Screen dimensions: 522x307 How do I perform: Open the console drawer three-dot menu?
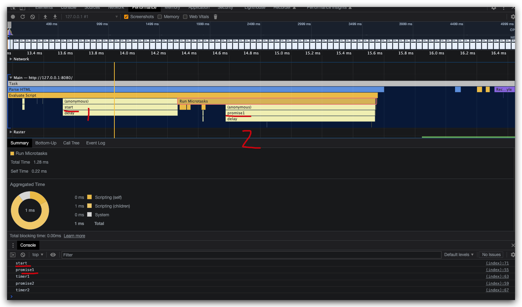point(13,245)
